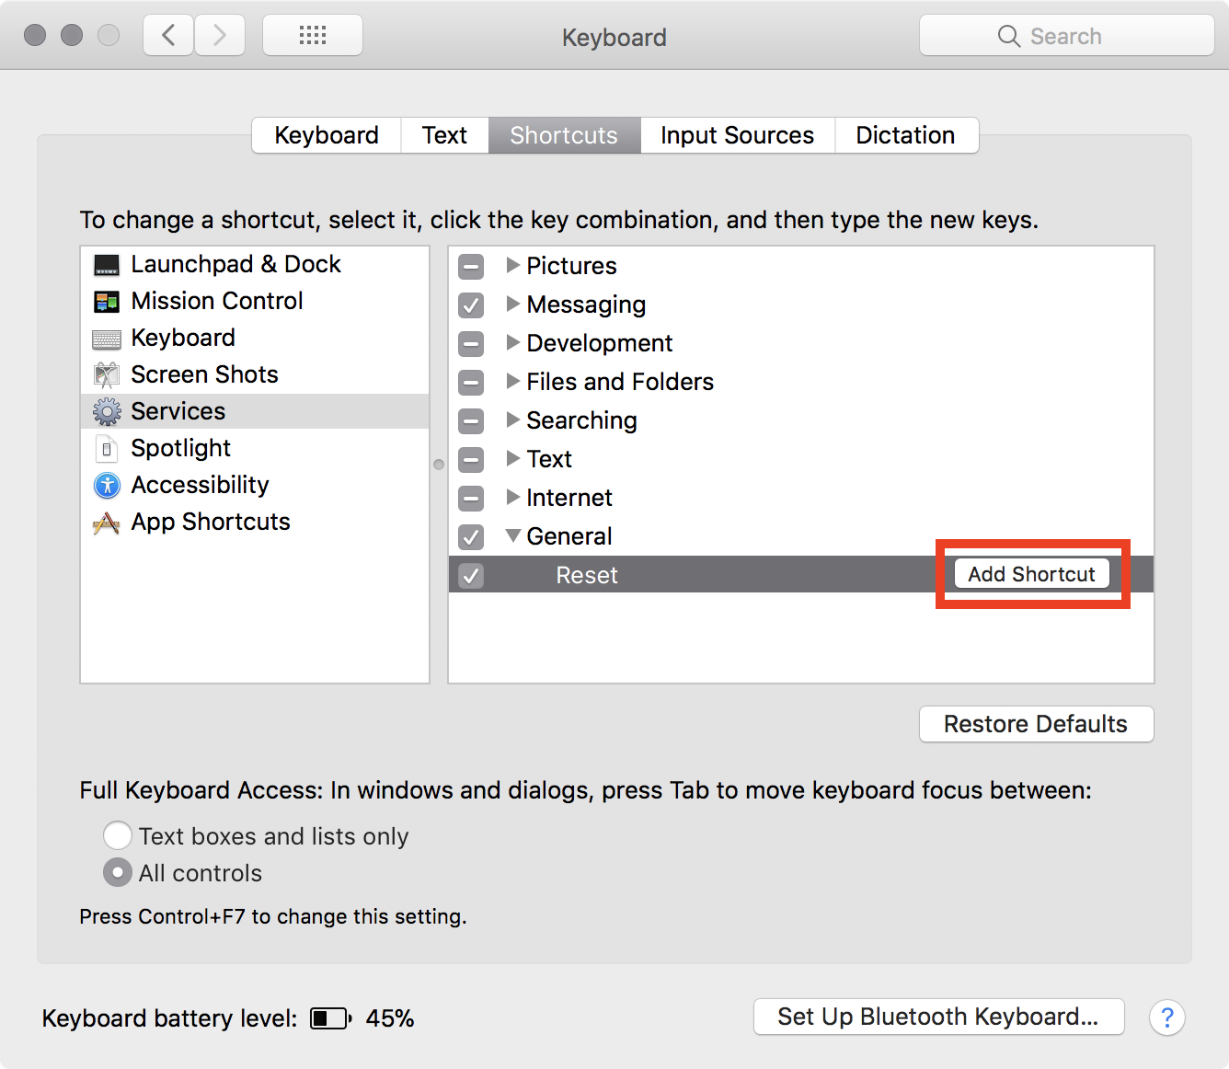Click the keyboard battery level icon
1229x1069 pixels.
pos(331,1018)
